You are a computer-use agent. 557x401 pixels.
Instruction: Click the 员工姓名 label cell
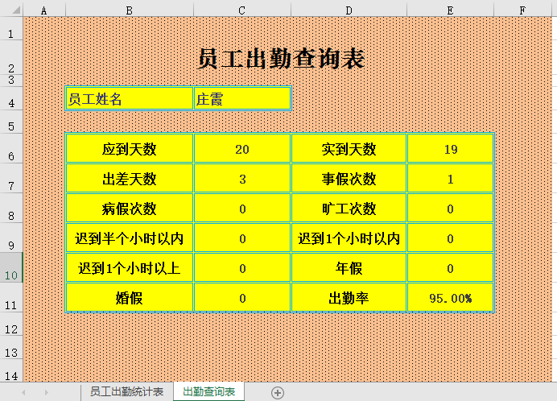pos(129,99)
